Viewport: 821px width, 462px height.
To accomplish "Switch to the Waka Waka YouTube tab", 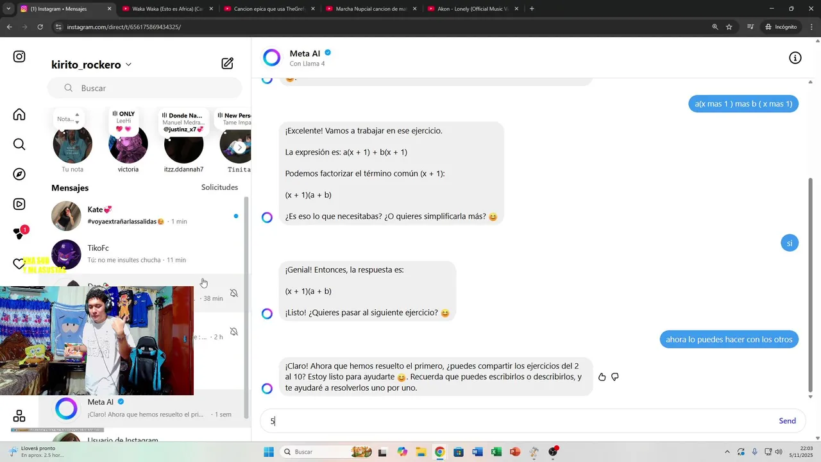I will [x=167, y=9].
